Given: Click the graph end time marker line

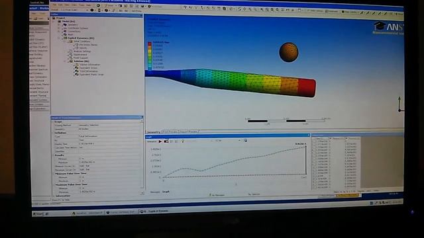Looking at the screenshot, I should pyautogui.click(x=306, y=160).
